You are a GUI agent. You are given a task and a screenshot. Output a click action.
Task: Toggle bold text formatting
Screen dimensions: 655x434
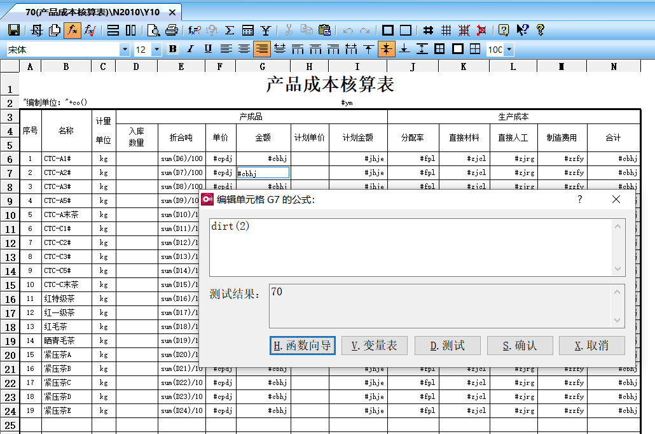173,49
